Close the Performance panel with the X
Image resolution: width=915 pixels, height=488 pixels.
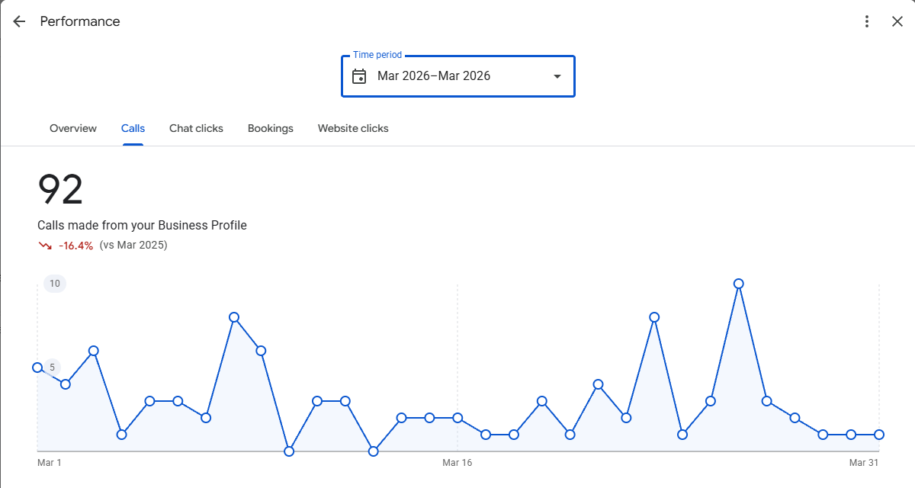point(897,21)
